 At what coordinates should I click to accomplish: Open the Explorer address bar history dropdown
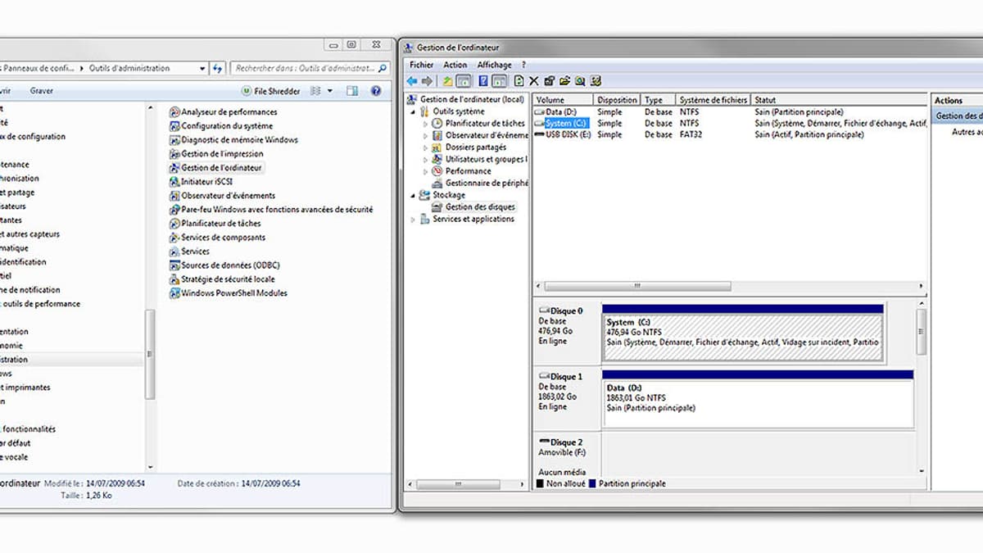pos(202,69)
